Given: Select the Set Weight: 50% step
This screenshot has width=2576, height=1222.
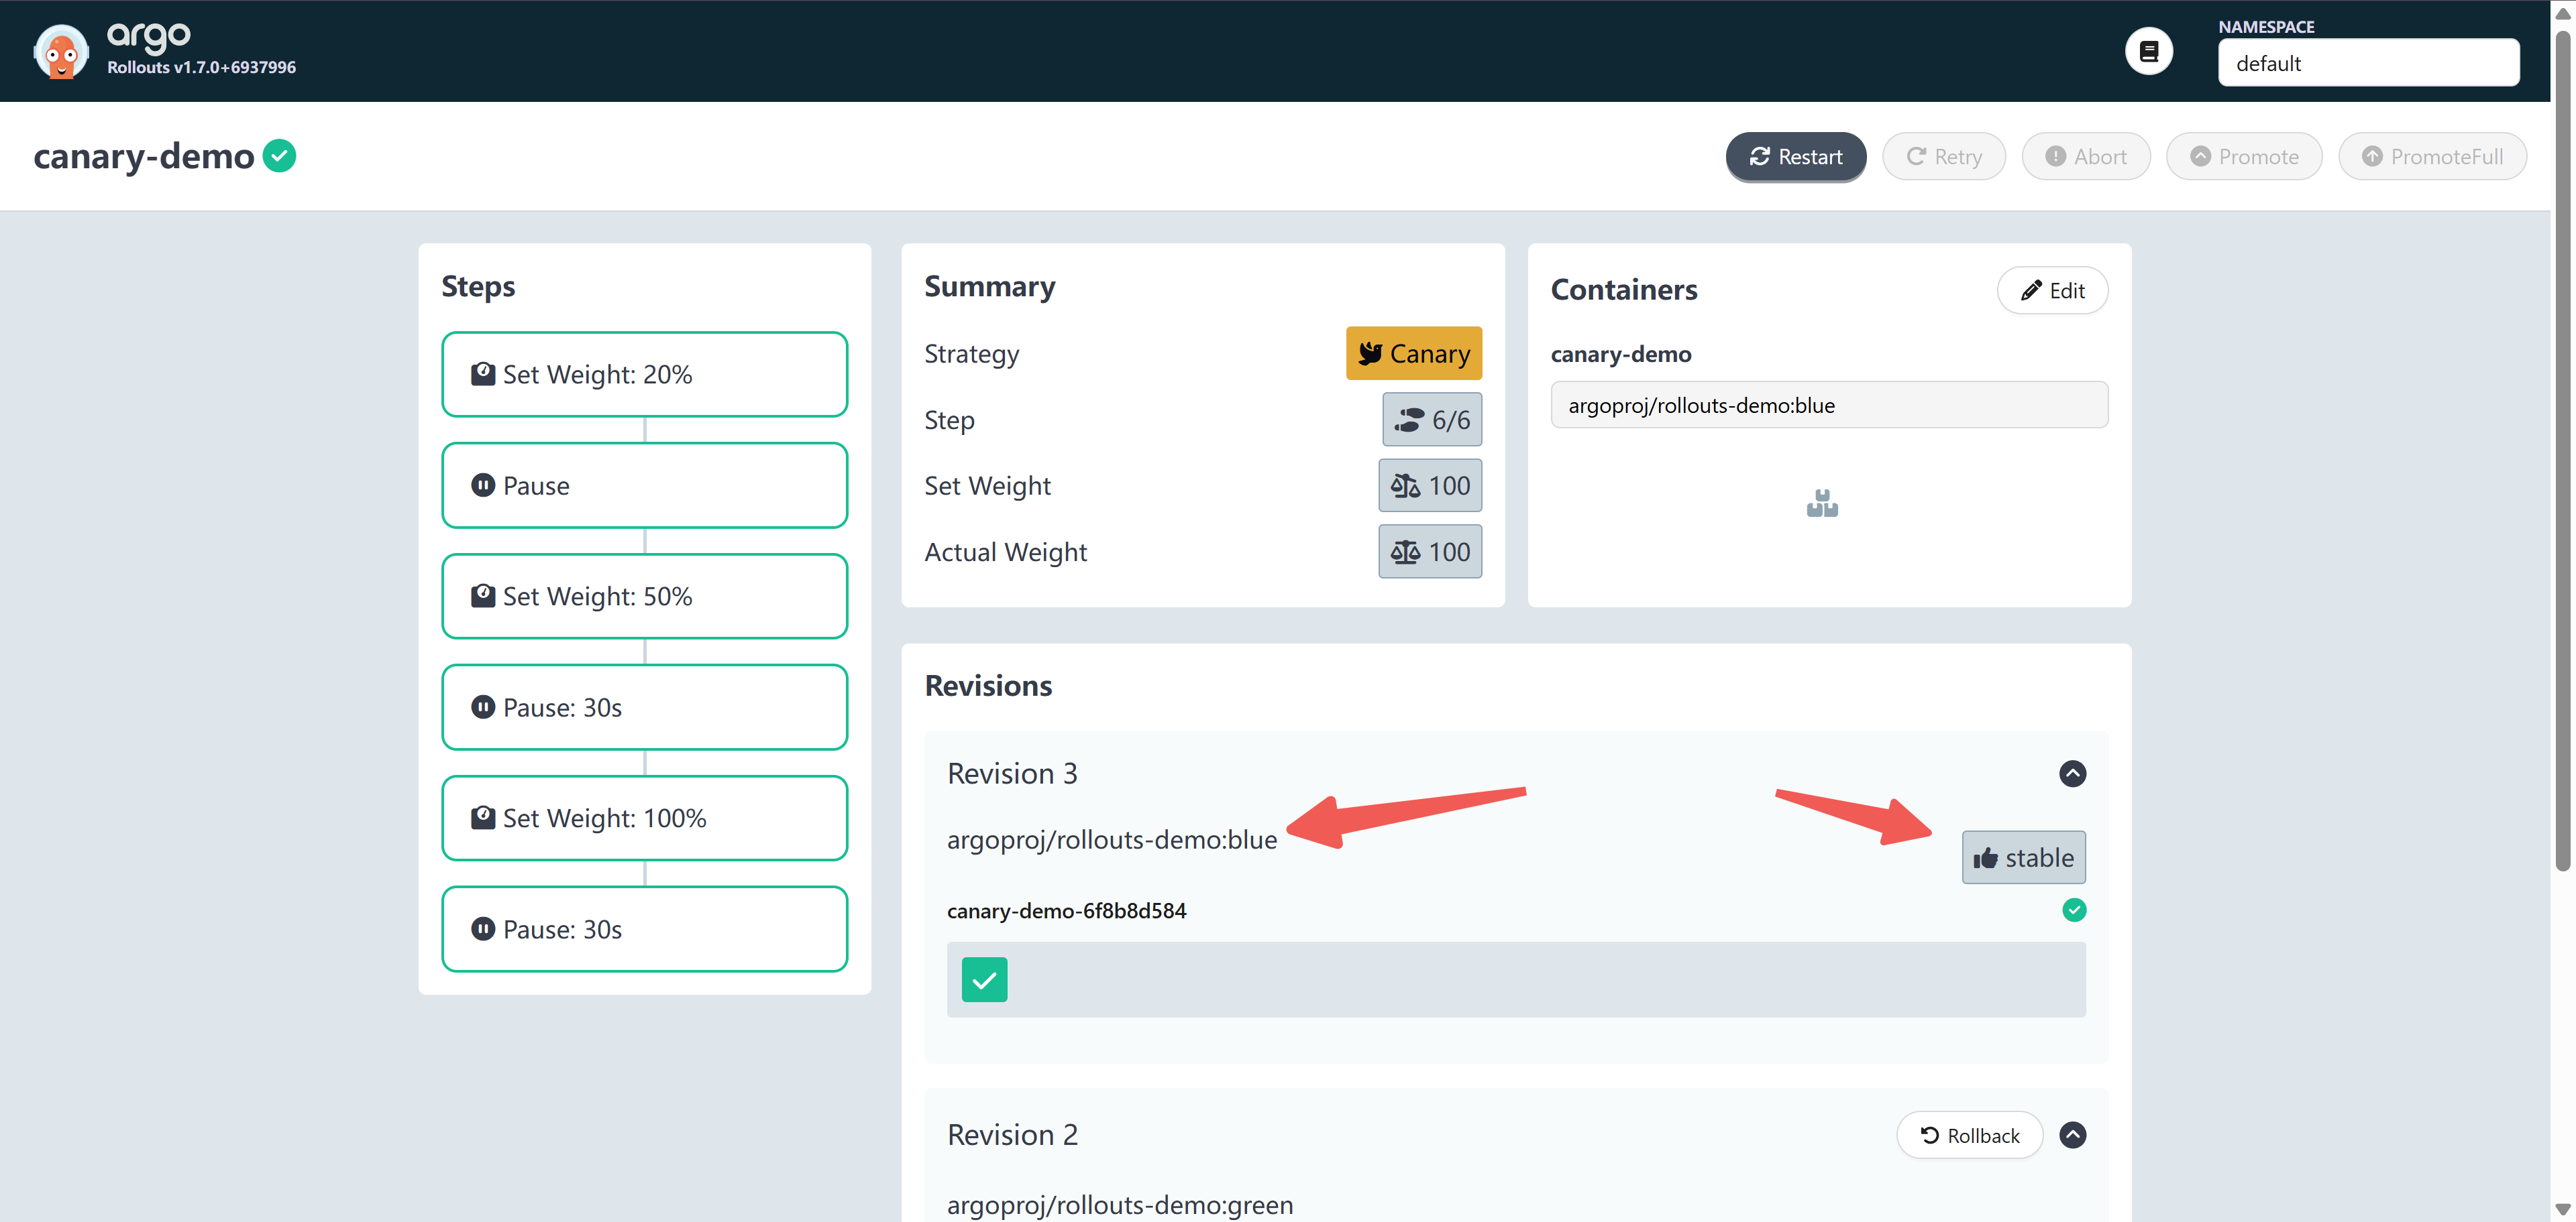Looking at the screenshot, I should pyautogui.click(x=644, y=597).
